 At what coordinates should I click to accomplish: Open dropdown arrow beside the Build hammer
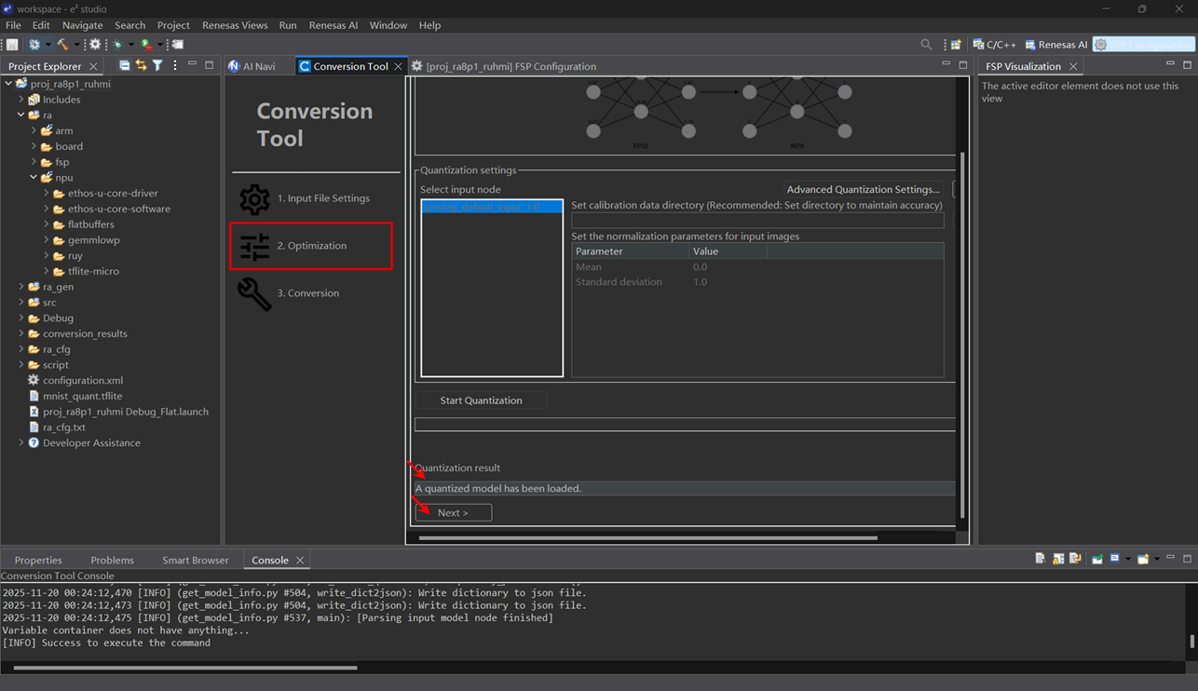click(x=77, y=44)
